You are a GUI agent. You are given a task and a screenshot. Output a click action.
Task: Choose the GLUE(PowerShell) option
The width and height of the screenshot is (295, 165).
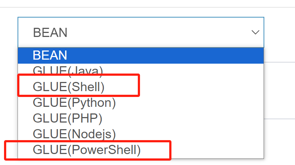click(x=87, y=150)
